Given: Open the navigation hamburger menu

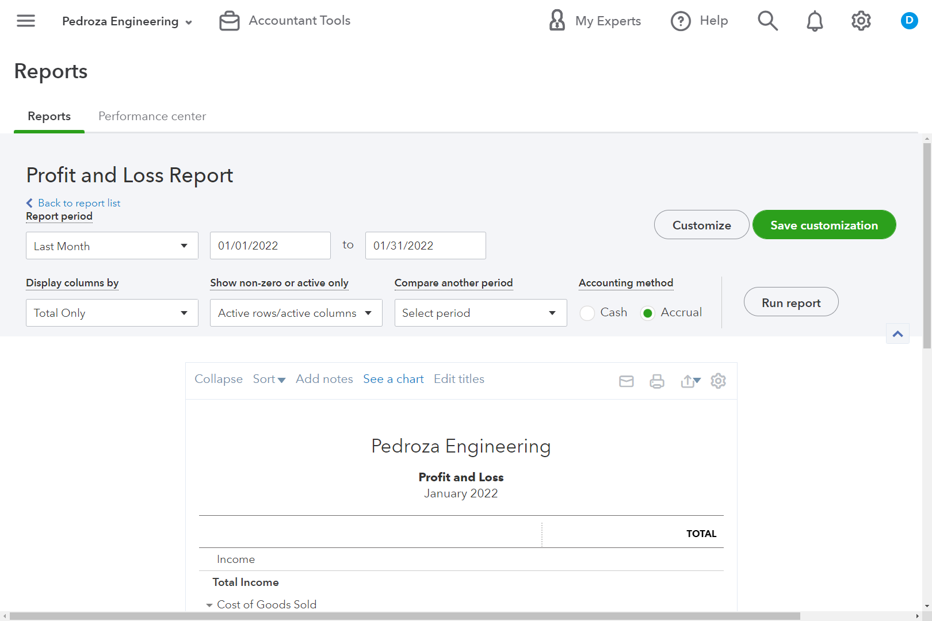Looking at the screenshot, I should click(25, 21).
